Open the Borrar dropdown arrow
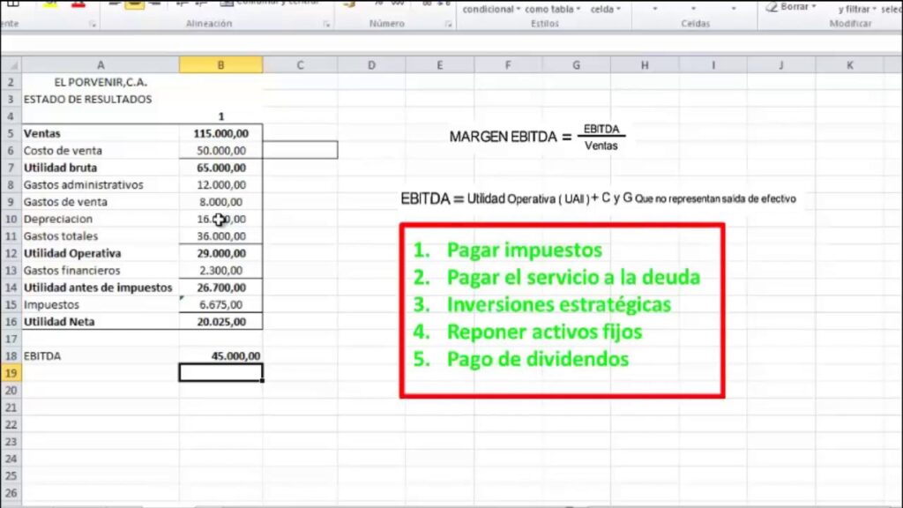 [x=814, y=7]
